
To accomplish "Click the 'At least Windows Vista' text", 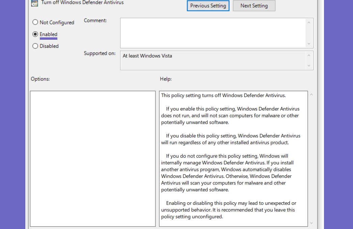I will pyautogui.click(x=147, y=56).
